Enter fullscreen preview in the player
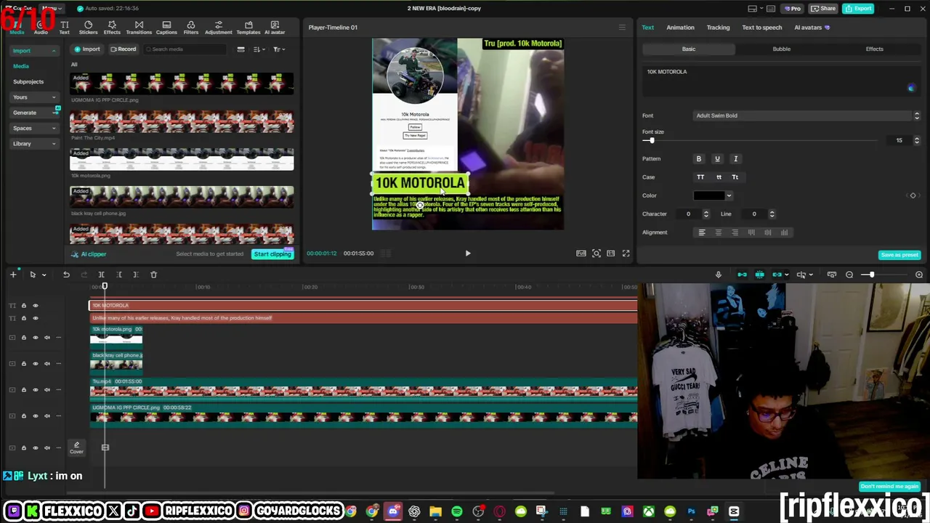This screenshot has width=930, height=523. coord(626,254)
